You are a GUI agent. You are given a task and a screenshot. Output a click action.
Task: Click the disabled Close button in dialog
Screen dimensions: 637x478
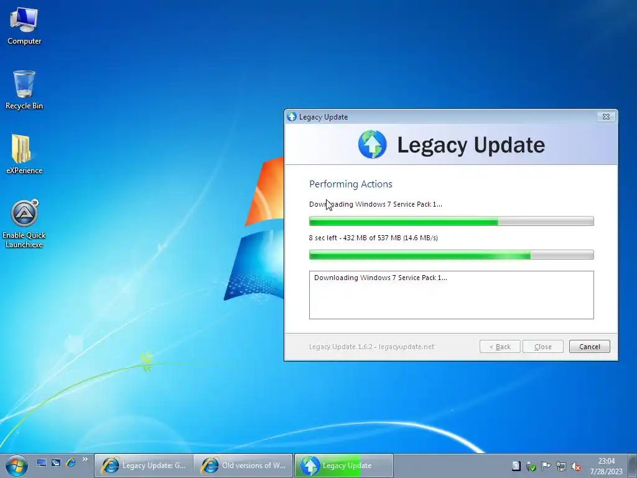[x=542, y=347]
